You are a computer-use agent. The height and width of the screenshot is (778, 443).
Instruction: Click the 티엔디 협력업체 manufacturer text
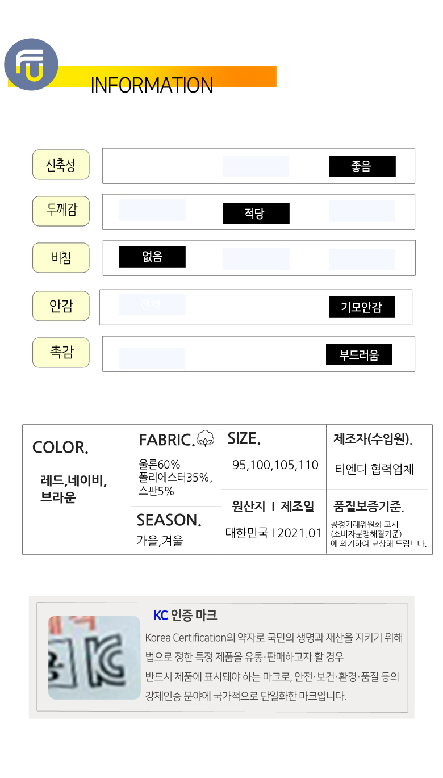pyautogui.click(x=374, y=469)
